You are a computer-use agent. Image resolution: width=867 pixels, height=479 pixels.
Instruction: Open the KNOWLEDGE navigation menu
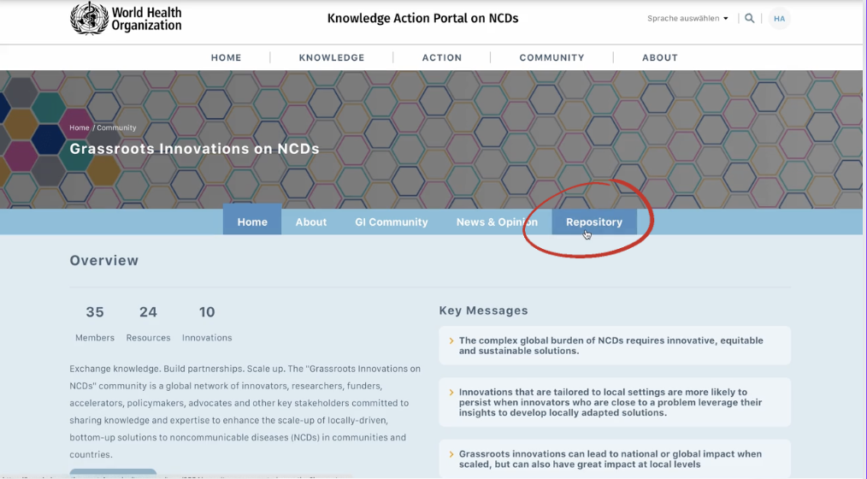(x=332, y=57)
